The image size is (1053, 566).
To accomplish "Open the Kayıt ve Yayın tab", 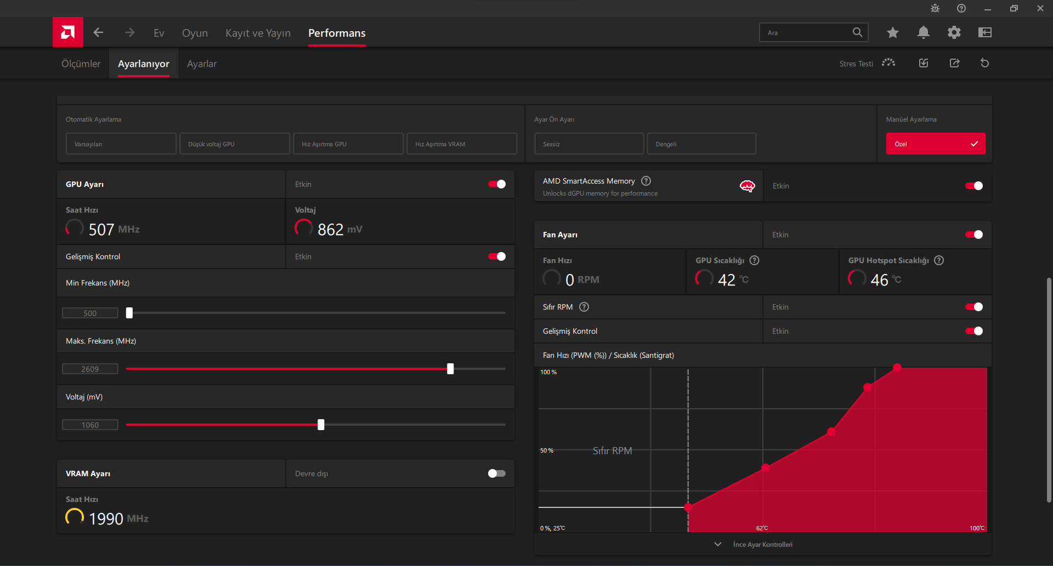I will (258, 33).
